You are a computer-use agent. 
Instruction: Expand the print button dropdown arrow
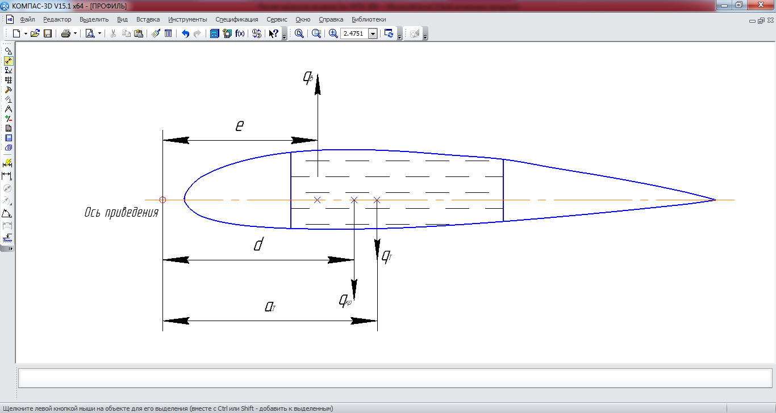click(x=75, y=33)
